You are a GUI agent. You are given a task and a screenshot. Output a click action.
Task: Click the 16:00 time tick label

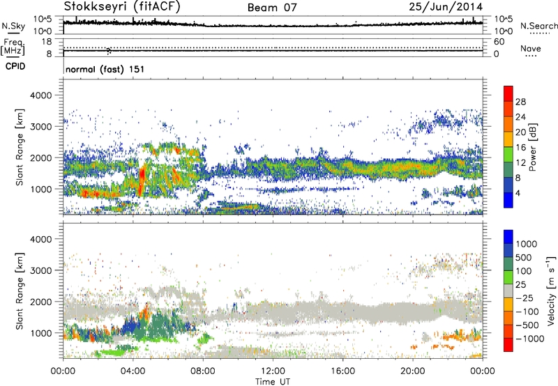pos(342,371)
